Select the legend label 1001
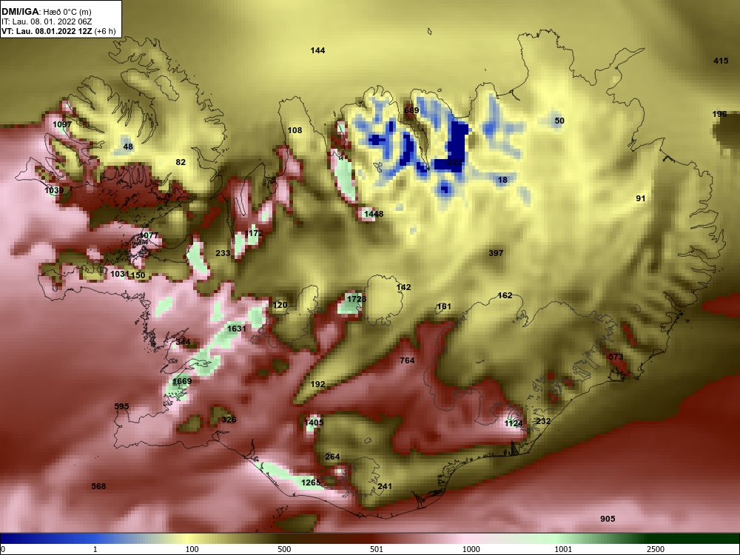 (563, 549)
